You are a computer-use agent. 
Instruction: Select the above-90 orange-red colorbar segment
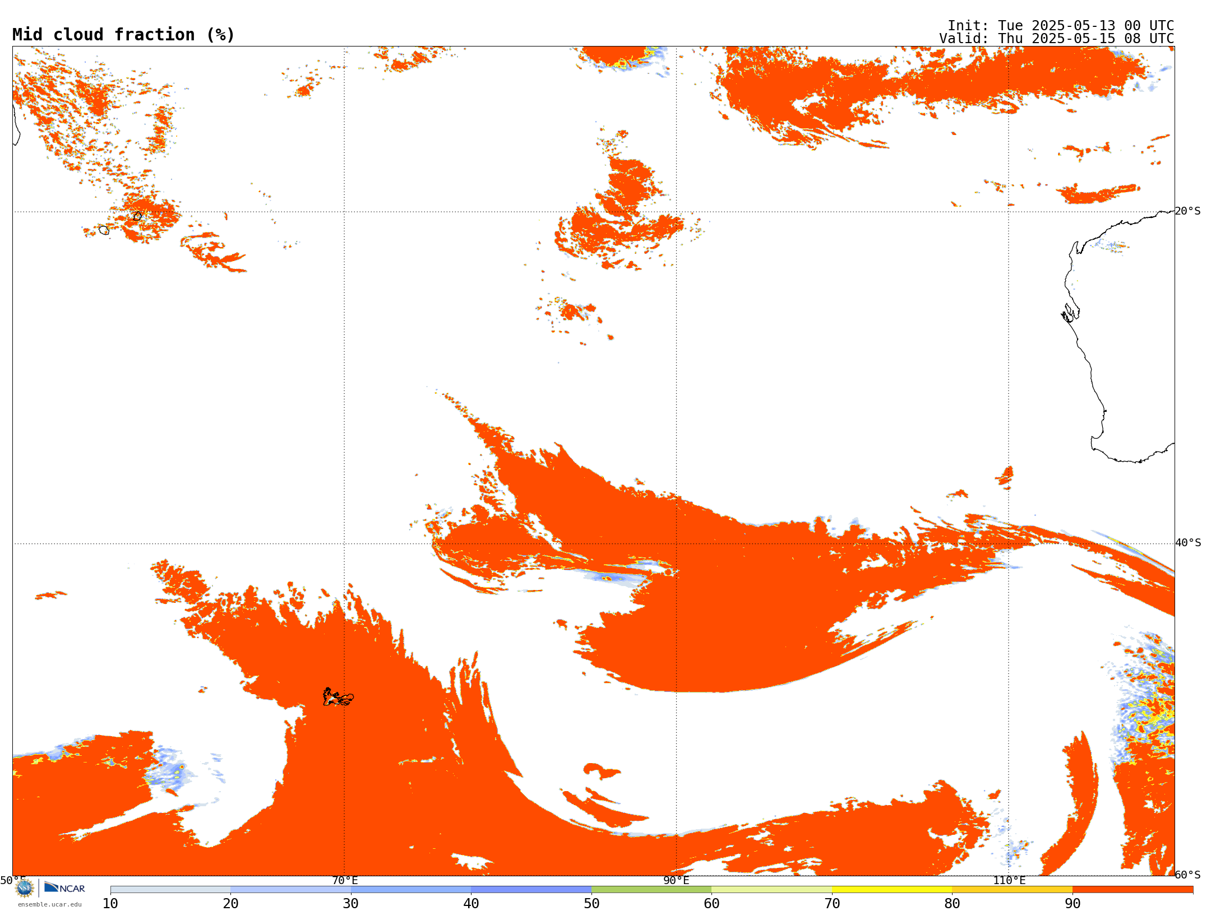click(1133, 890)
